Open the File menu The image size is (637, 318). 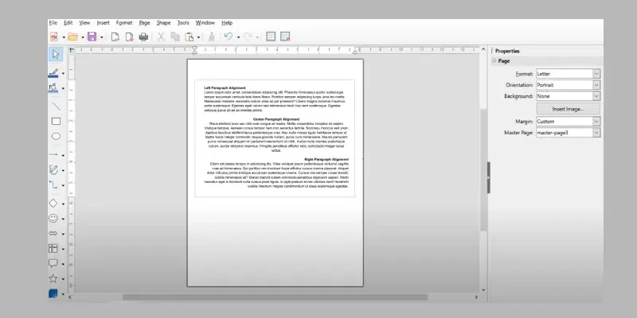[x=53, y=23]
